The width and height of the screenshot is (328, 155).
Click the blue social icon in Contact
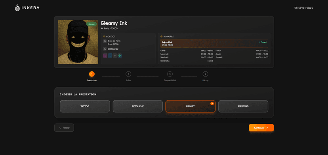click(110, 56)
